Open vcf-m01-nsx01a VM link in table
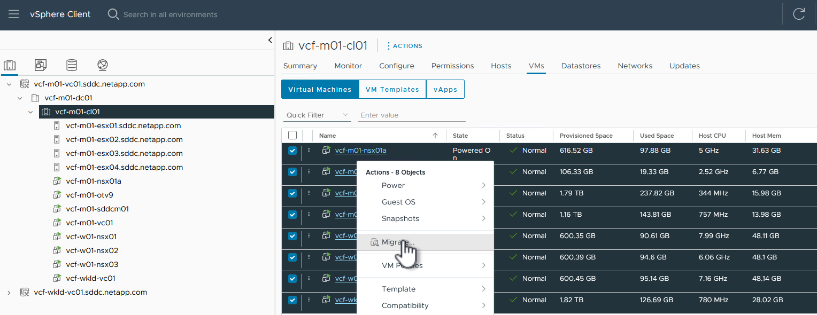This screenshot has width=817, height=315. (361, 151)
